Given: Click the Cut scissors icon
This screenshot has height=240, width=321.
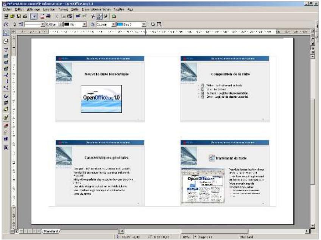Looking at the screenshot, I should [57, 16].
